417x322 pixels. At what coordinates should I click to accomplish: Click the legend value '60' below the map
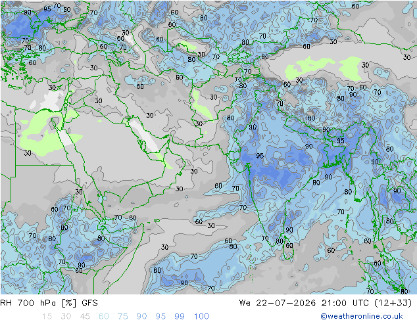point(104,316)
